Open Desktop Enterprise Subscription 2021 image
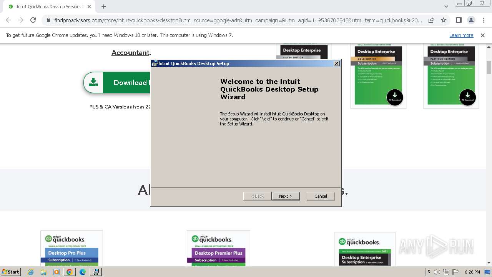Viewport: 492px width, 277px height. 365,249
